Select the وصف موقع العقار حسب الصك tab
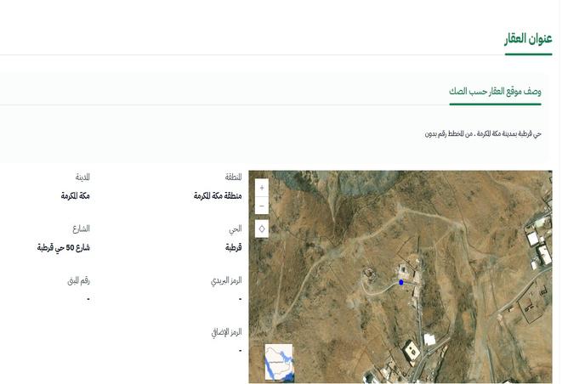Viewport: 568px width, 384px height. coord(495,91)
